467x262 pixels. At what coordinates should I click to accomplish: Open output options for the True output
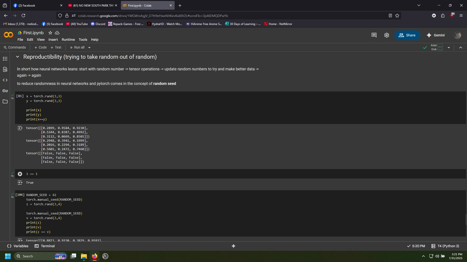coord(20,182)
